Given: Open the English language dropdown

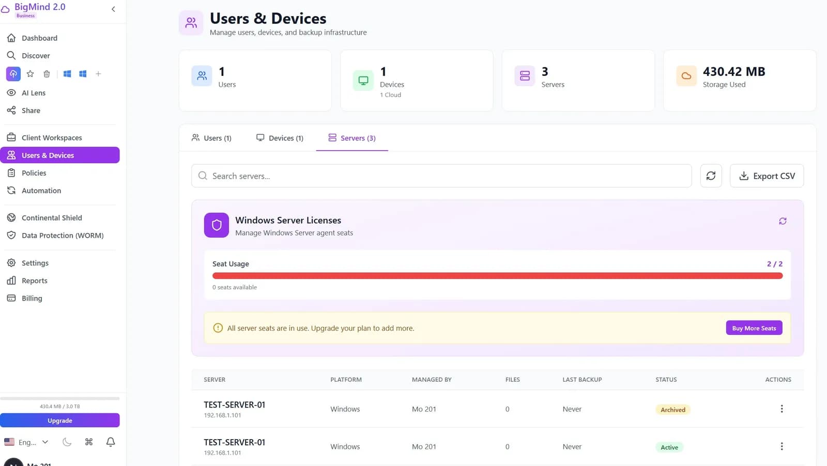Looking at the screenshot, I should 27,442.
